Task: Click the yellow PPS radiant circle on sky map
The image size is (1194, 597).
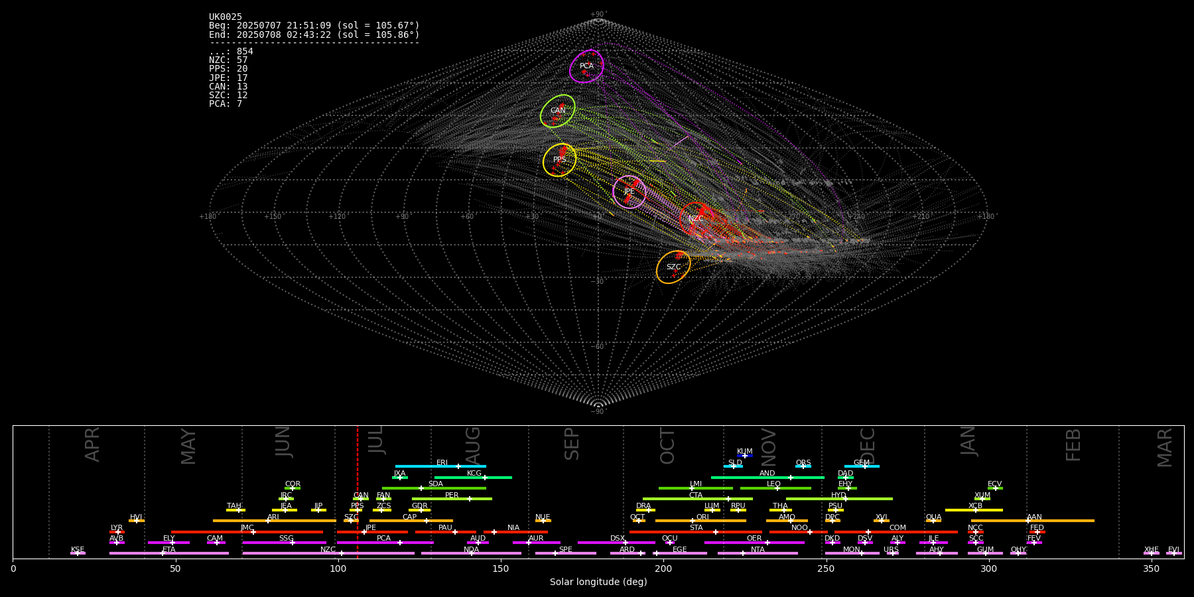Action: pyautogui.click(x=559, y=160)
